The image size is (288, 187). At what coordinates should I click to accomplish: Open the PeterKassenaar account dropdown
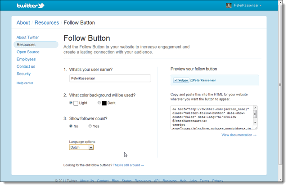247,5
